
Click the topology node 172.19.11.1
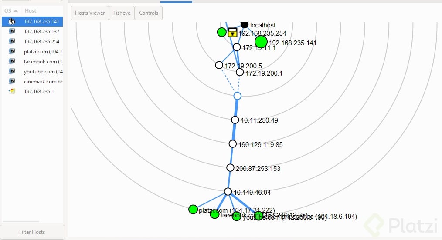[x=237, y=47]
